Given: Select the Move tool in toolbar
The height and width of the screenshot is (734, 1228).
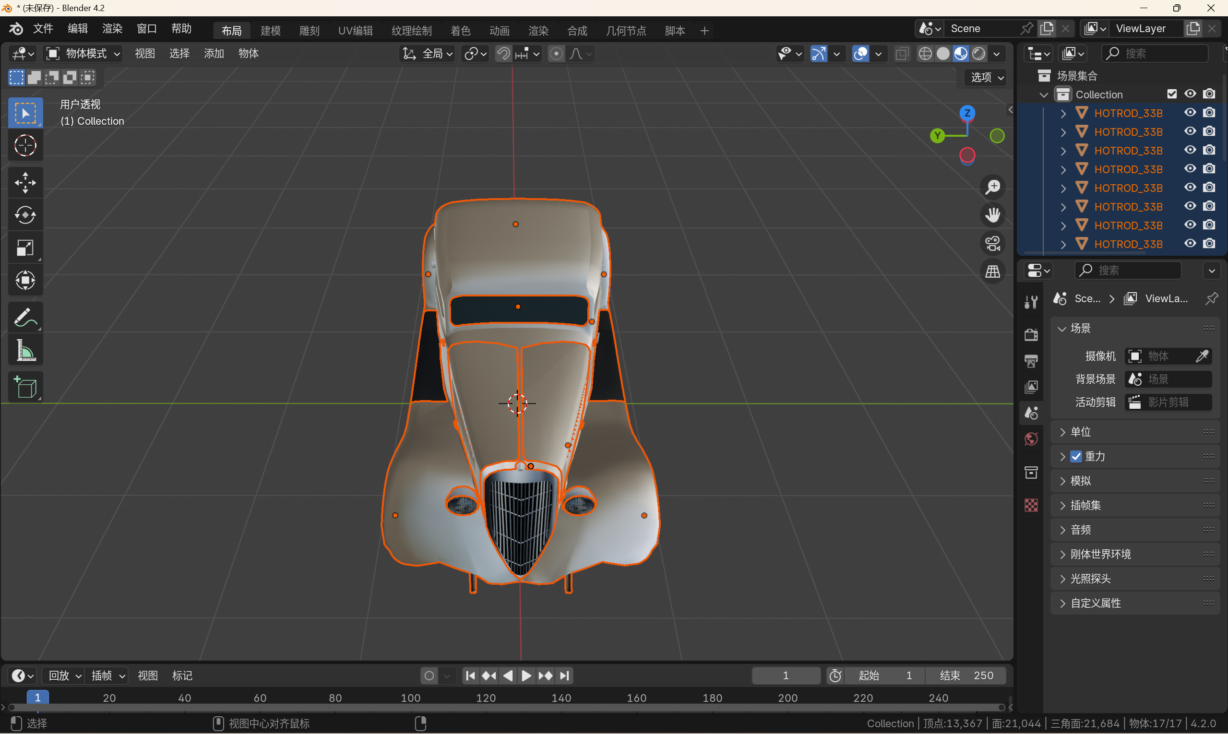Looking at the screenshot, I should (x=25, y=182).
